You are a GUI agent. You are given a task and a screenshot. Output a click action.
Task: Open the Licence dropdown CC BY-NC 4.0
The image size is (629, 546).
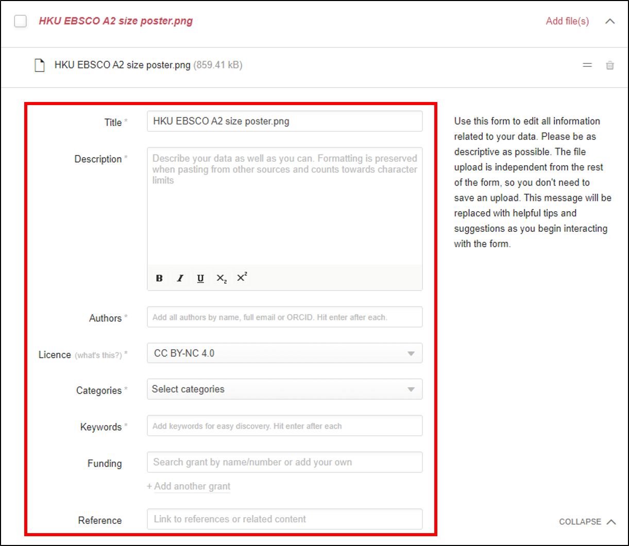click(x=284, y=353)
